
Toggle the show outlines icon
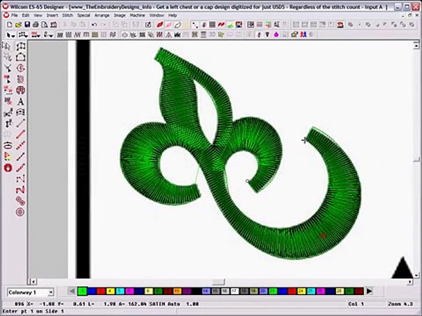(x=178, y=25)
